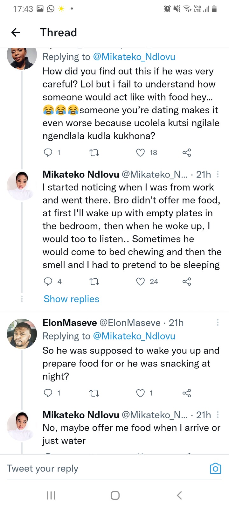Viewport: 229px width, 509px height.
Task: Share the tweet with 24 likes
Action: [x=187, y=282]
